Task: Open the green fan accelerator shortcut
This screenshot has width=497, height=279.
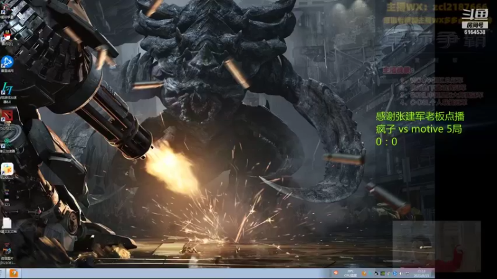Action: (x=7, y=144)
